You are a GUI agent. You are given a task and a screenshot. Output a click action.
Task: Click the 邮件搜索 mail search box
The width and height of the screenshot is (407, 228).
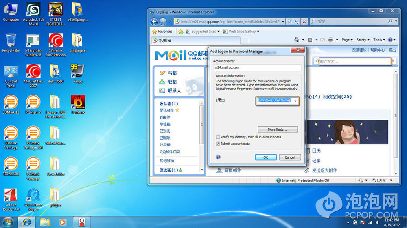pos(355,61)
